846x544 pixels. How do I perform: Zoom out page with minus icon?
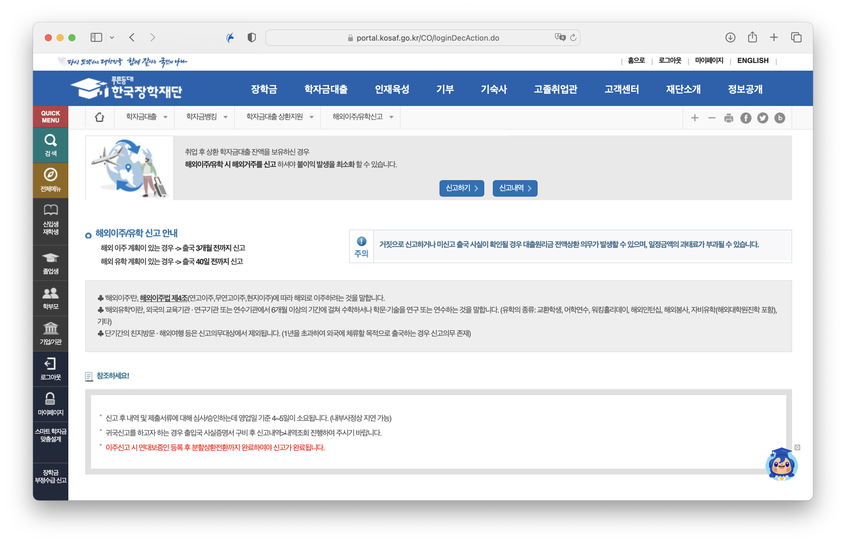click(x=712, y=118)
